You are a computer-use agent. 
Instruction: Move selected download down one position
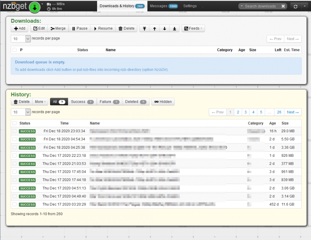tap(164, 28)
